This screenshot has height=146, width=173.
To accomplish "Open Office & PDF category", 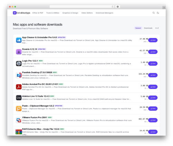I will tap(38, 13).
